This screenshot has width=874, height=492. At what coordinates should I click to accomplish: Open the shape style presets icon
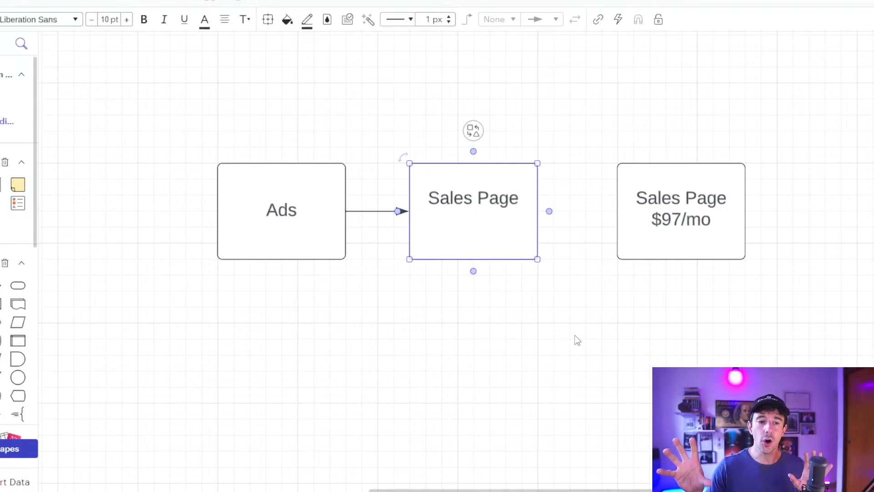pos(347,20)
